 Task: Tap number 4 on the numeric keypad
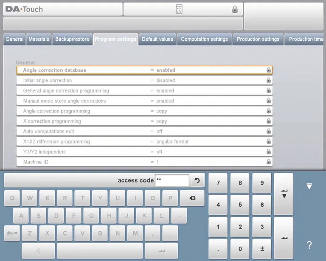click(x=218, y=205)
